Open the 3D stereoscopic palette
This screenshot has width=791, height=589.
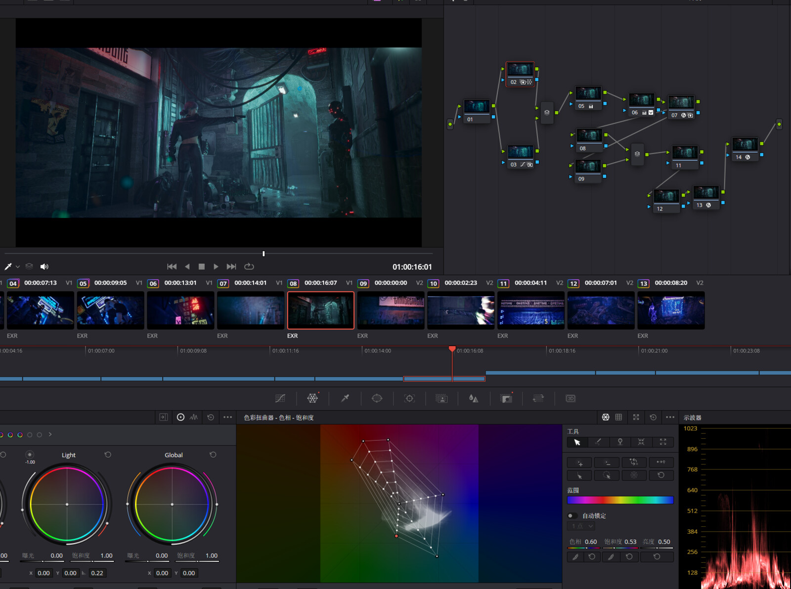[571, 398]
